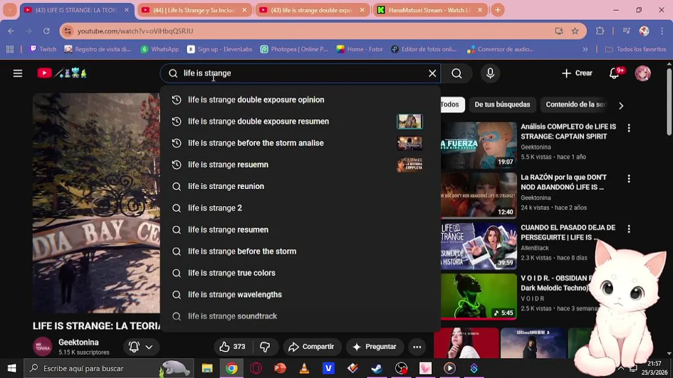Viewport: 673px width, 378px height.
Task: Clear the search box with the X
Action: click(432, 73)
